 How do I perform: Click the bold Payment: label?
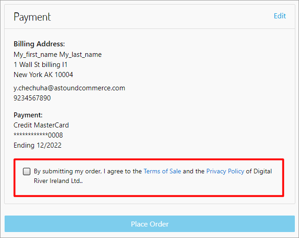pyautogui.click(x=28, y=115)
